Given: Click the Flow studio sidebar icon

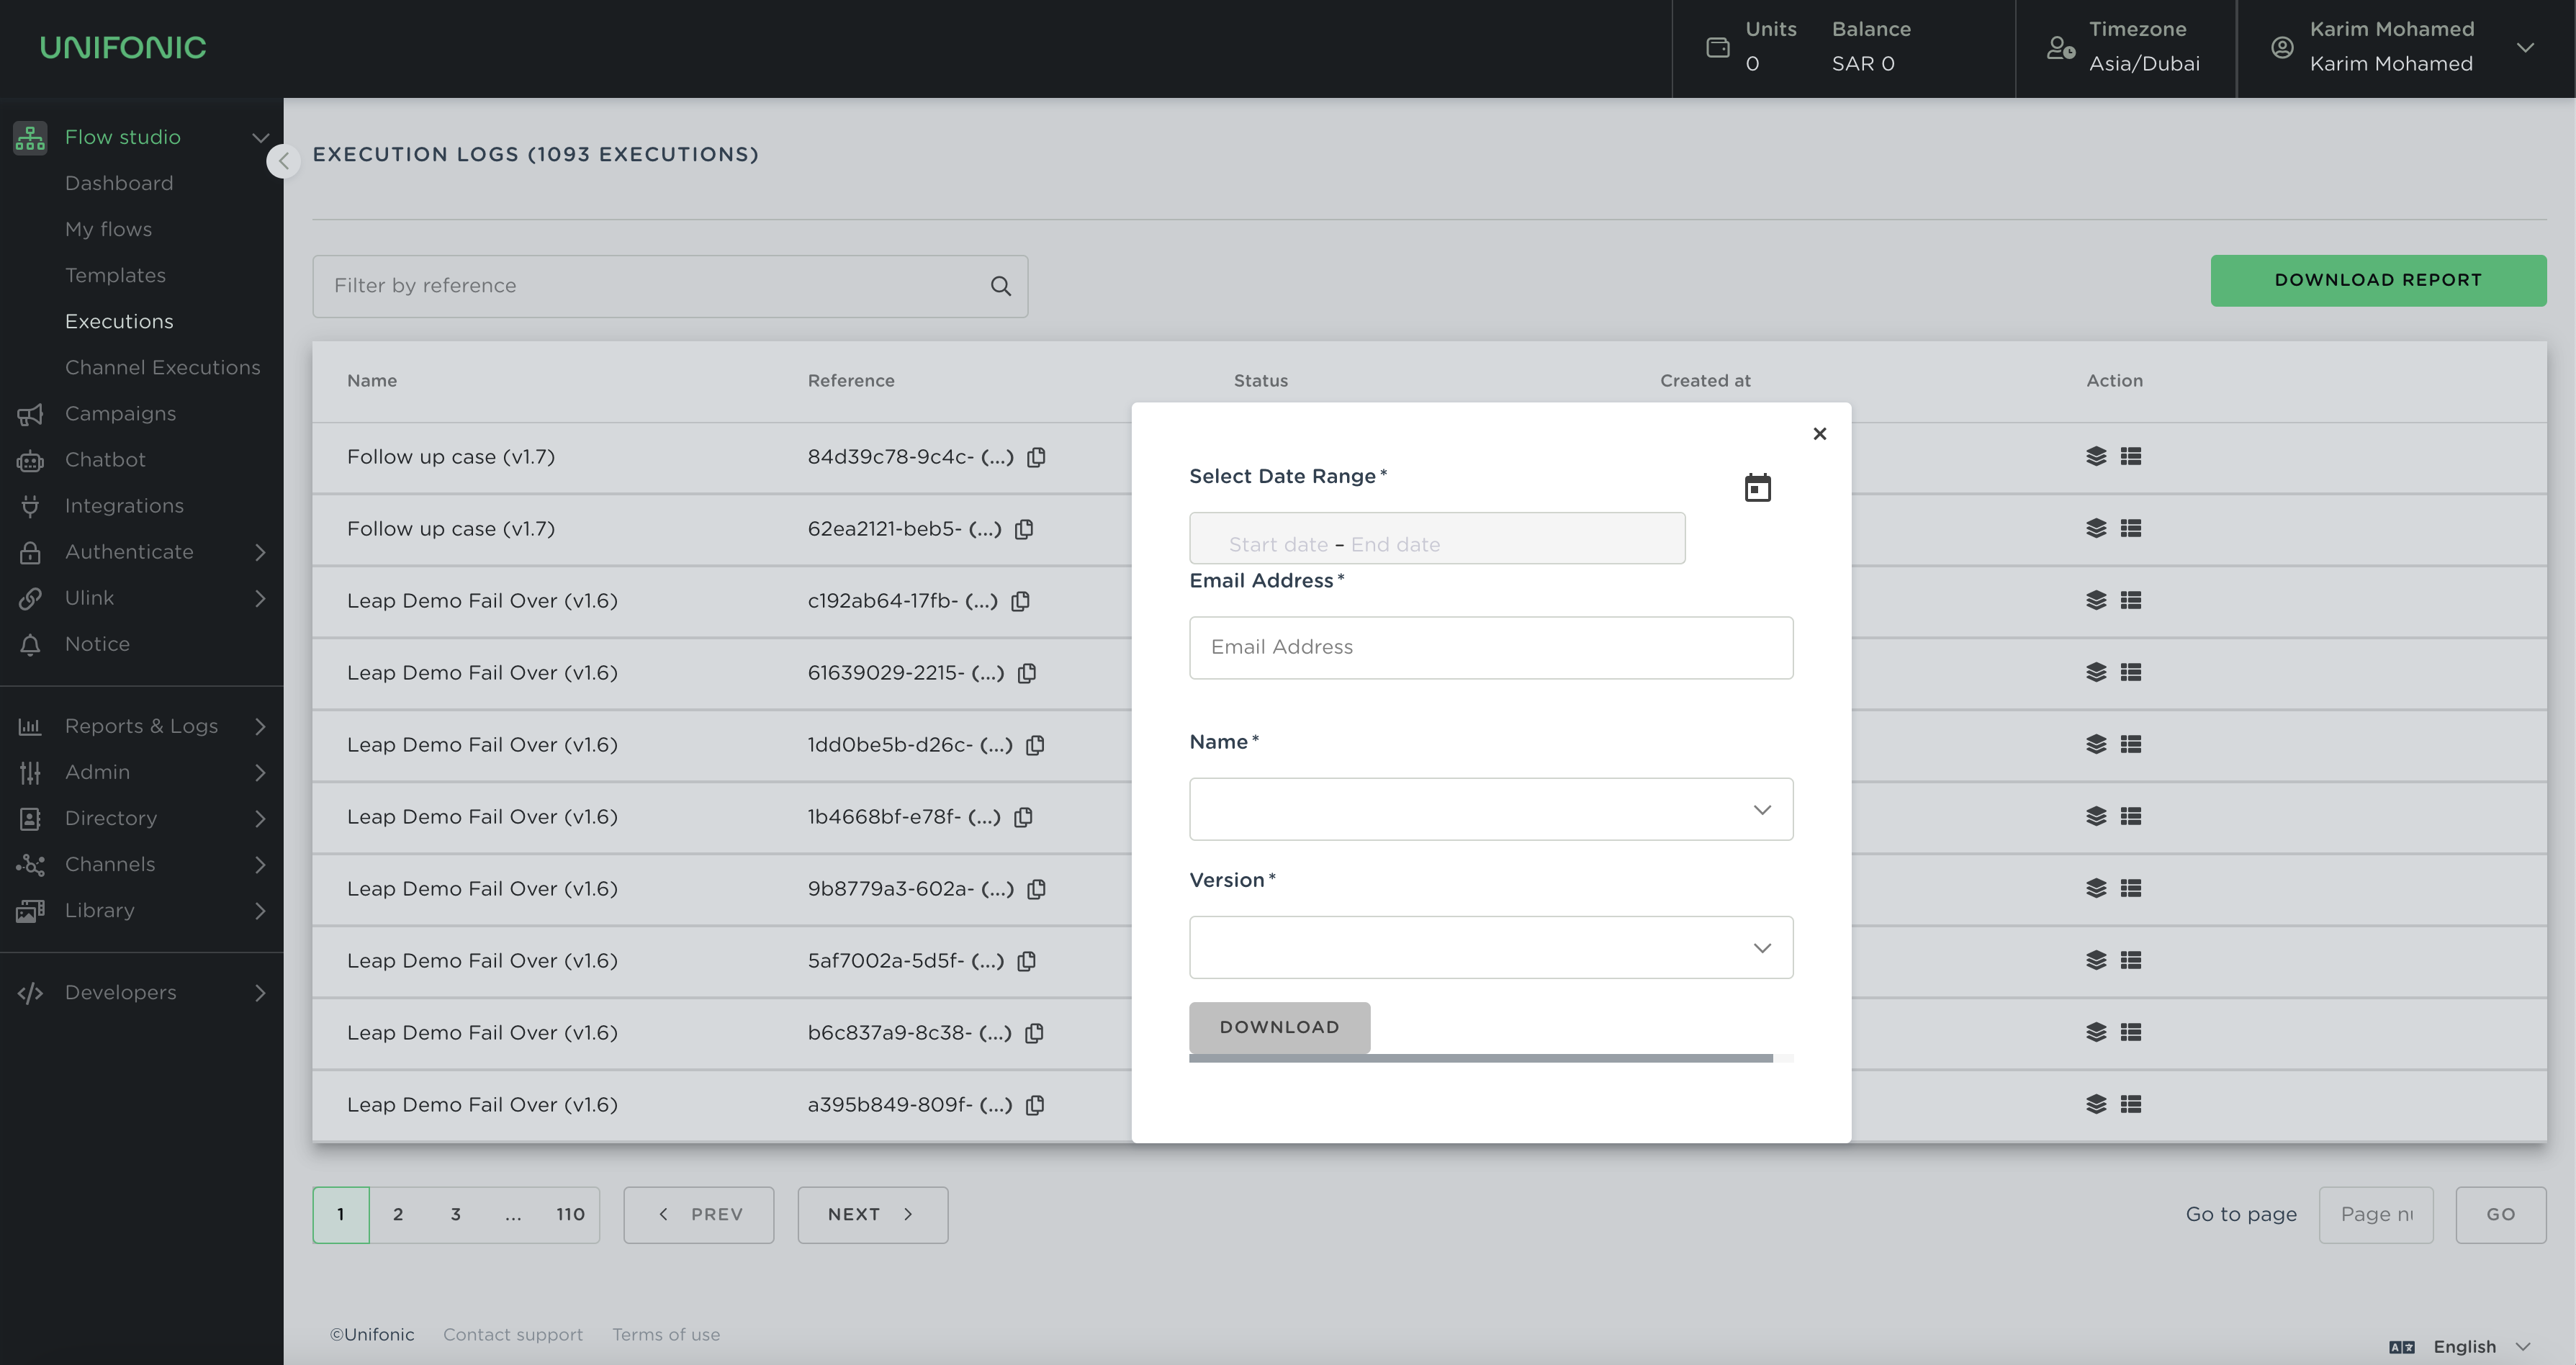Looking at the screenshot, I should point(30,138).
